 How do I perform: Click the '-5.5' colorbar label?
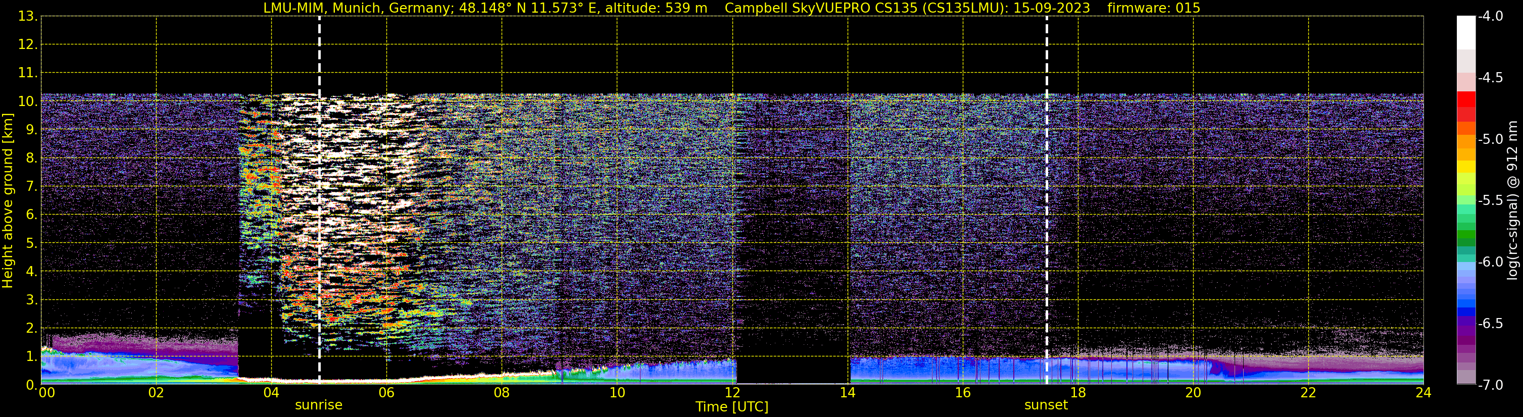tap(1491, 200)
